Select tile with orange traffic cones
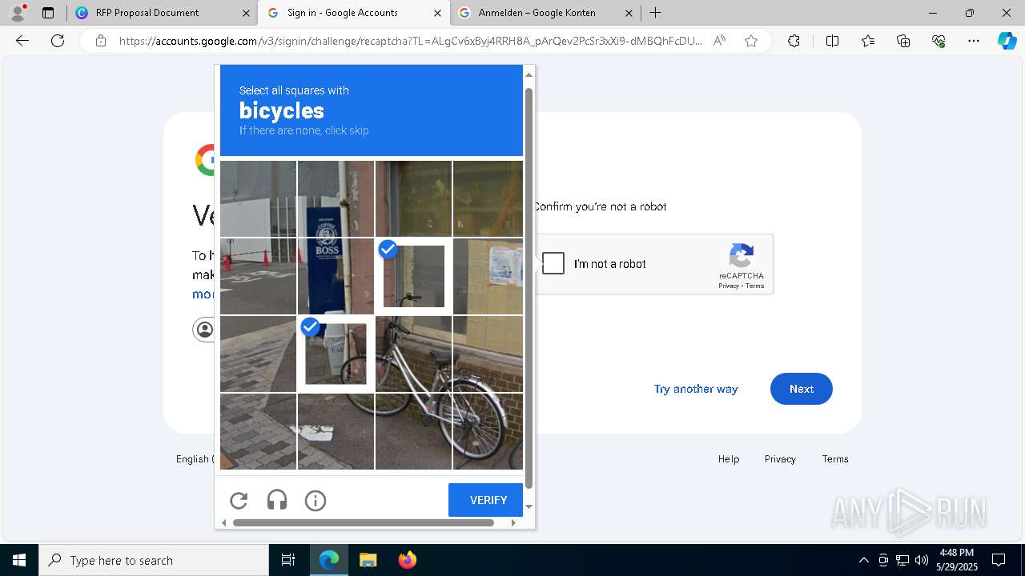This screenshot has height=576, width=1025. click(x=258, y=276)
